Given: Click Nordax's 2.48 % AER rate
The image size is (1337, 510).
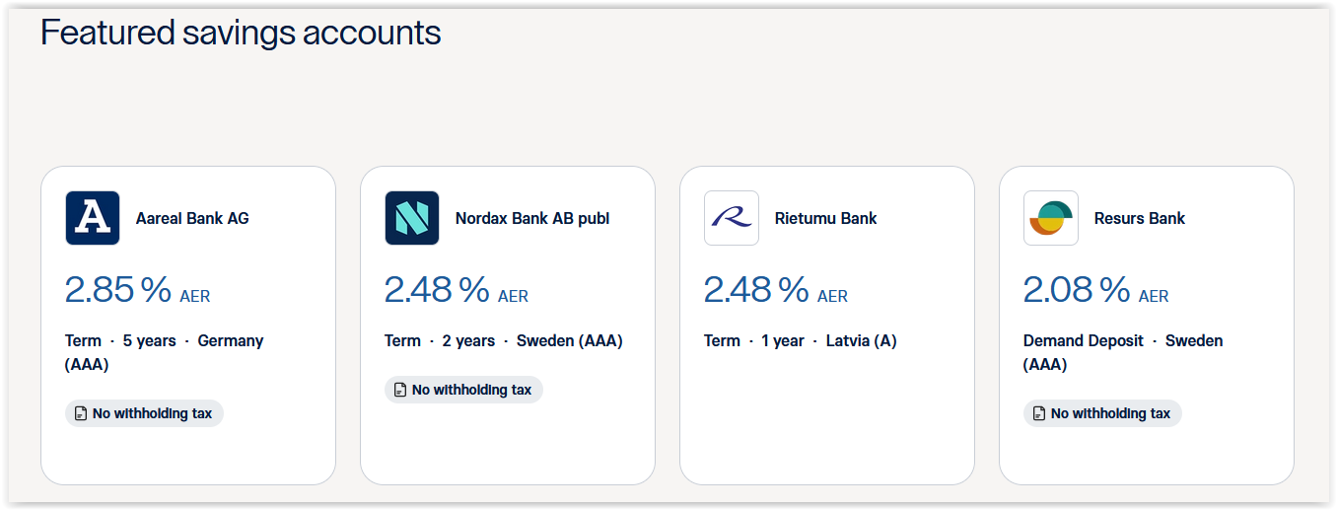Looking at the screenshot, I should (456, 290).
